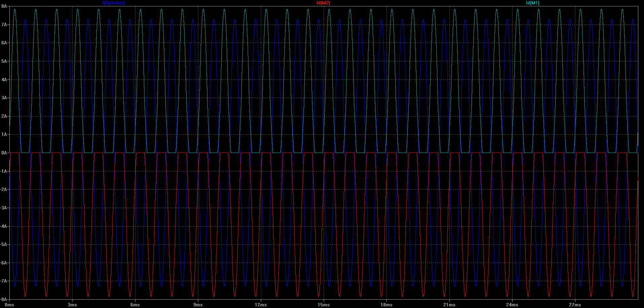Click the 5A vertical axis label

[x=4, y=61]
